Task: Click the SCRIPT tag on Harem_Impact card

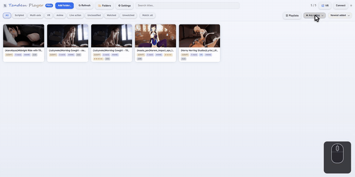Action: [141, 55]
